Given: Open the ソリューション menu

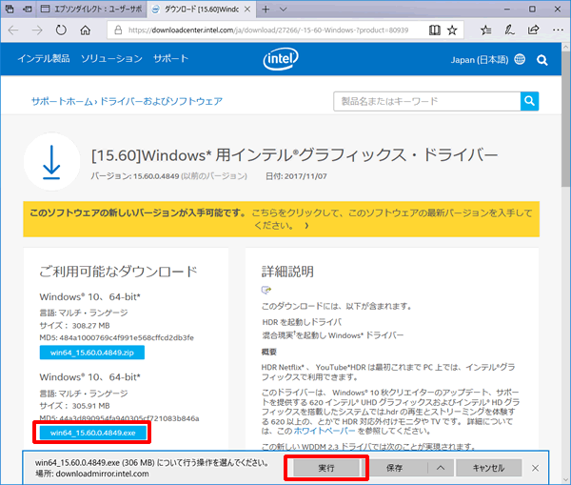Looking at the screenshot, I should coord(111,59).
